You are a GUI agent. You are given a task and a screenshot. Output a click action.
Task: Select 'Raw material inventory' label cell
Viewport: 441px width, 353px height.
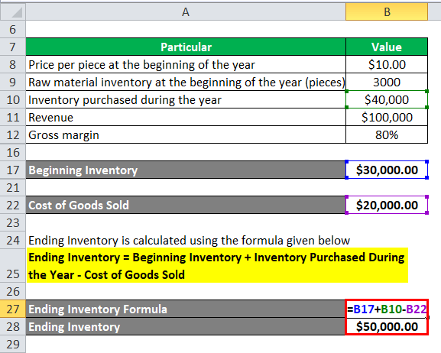point(186,82)
